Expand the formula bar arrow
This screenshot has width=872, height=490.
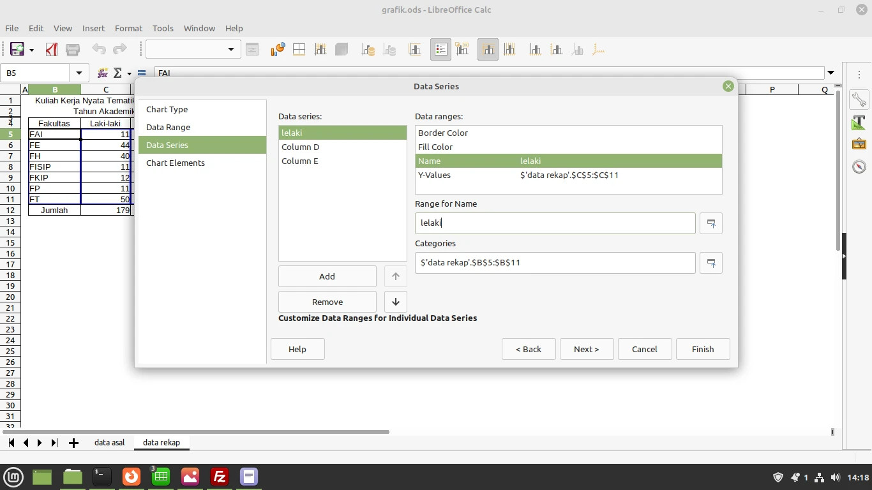831,73
